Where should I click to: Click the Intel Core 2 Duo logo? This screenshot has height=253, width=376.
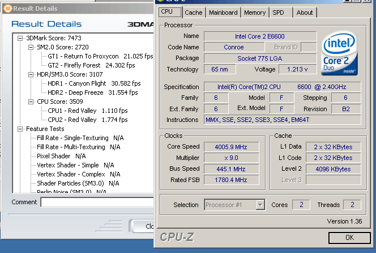339,53
